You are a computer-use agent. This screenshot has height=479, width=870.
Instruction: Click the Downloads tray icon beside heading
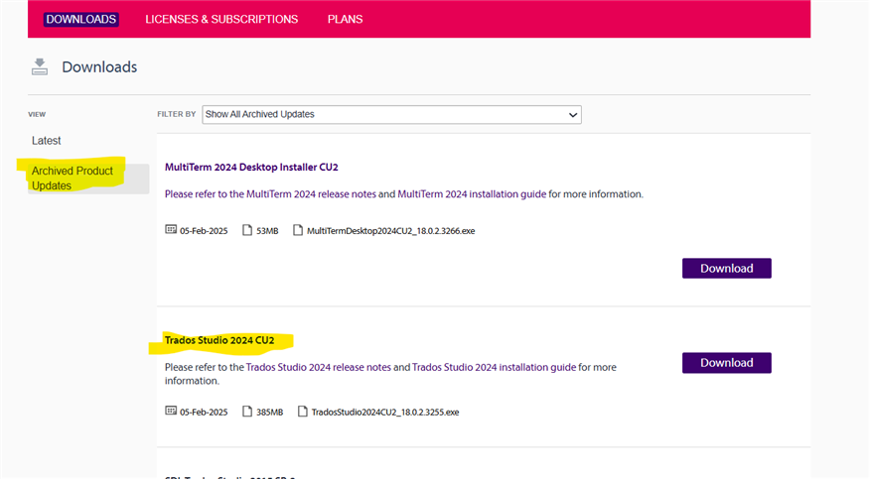40,66
